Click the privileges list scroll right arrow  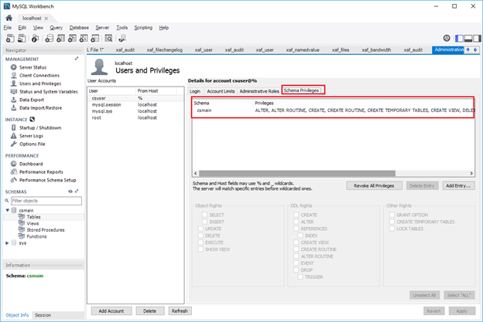tap(471, 173)
